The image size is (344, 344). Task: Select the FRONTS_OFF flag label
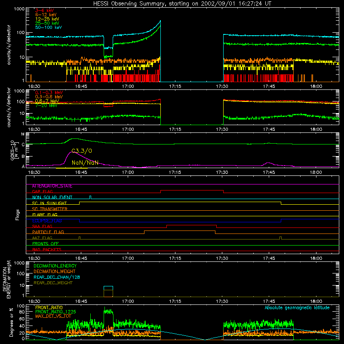pos(46,244)
